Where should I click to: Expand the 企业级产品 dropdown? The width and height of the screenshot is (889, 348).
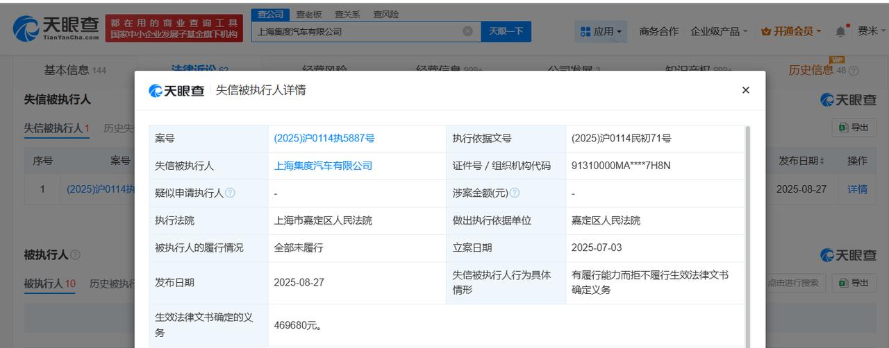pos(719,31)
